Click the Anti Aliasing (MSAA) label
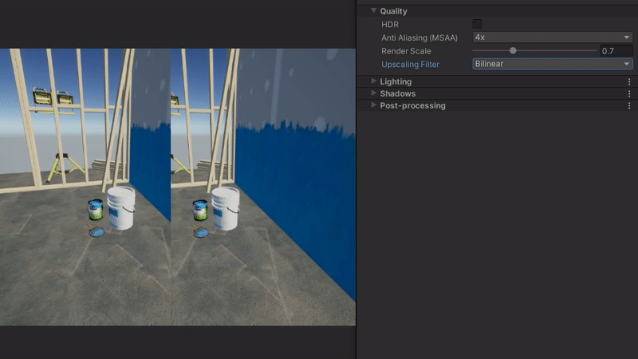 [419, 37]
